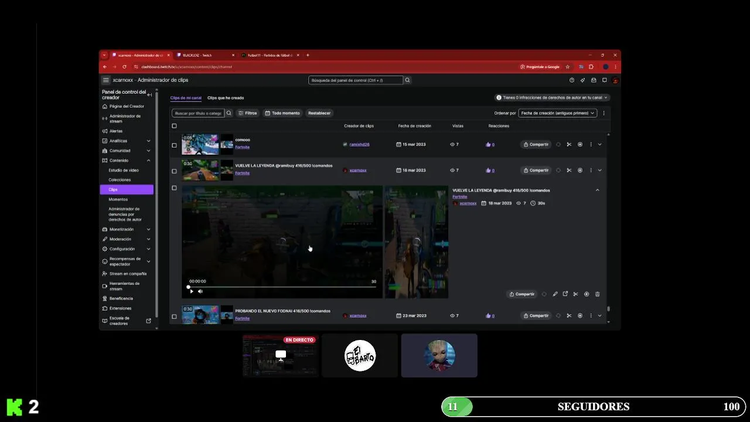
Task: Expand the comooo clip row chevron
Action: pyautogui.click(x=599, y=144)
